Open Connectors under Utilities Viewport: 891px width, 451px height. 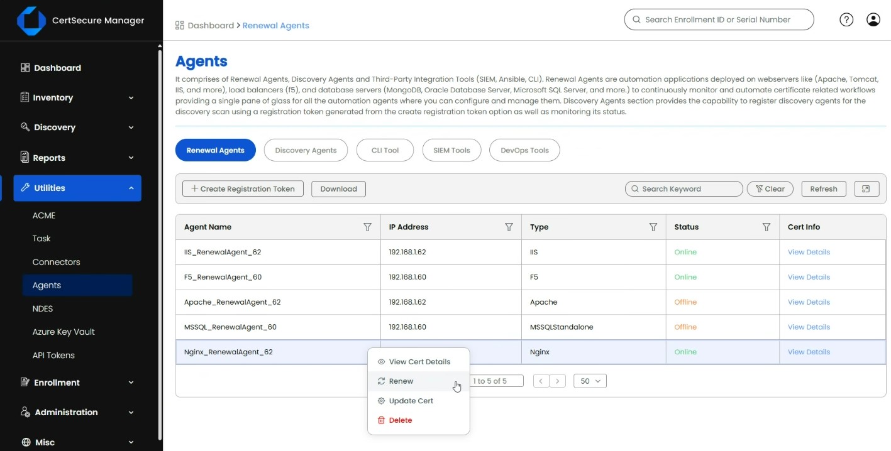point(57,262)
